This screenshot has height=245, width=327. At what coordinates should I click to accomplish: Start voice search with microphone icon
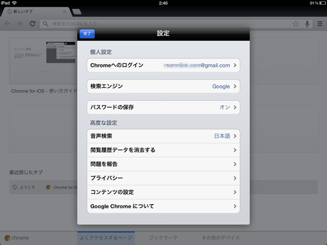coord(307,24)
